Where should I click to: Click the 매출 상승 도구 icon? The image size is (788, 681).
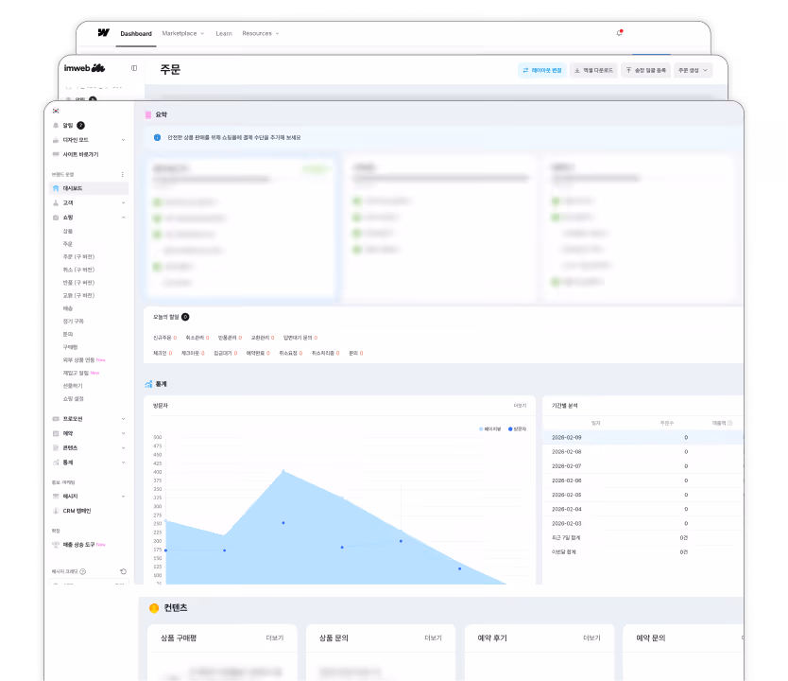coord(56,544)
